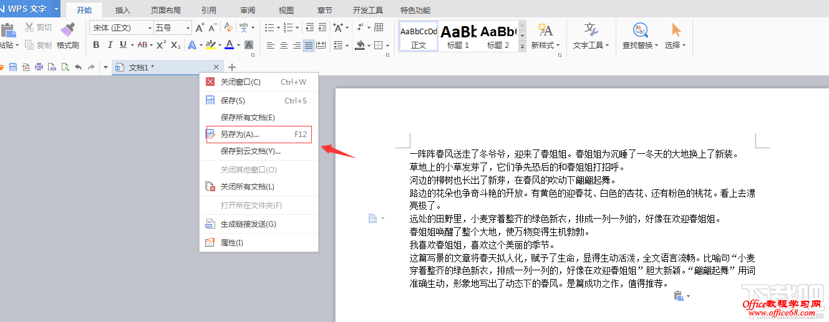The image size is (829, 322).
Task: Click the print preview icon in the quick access bar
Action: coord(65,67)
